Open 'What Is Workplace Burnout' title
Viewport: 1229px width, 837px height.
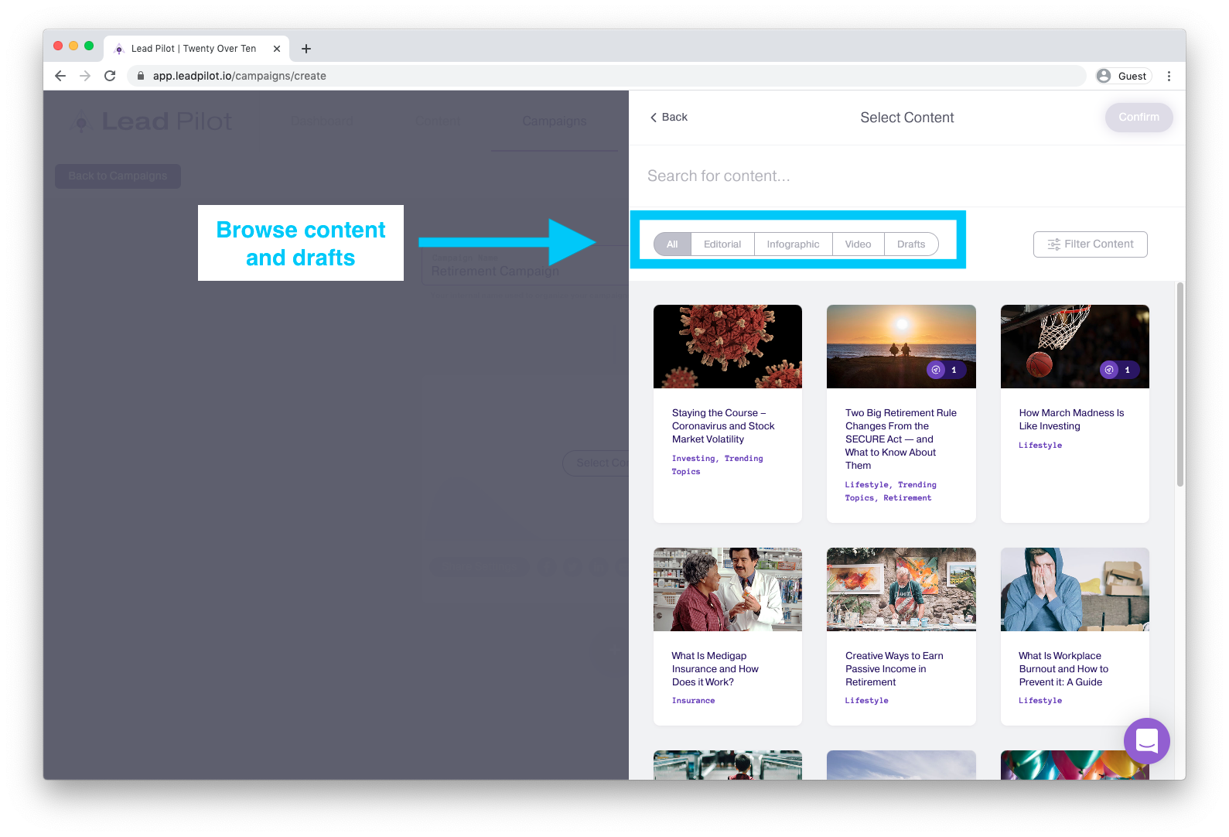(x=1063, y=669)
